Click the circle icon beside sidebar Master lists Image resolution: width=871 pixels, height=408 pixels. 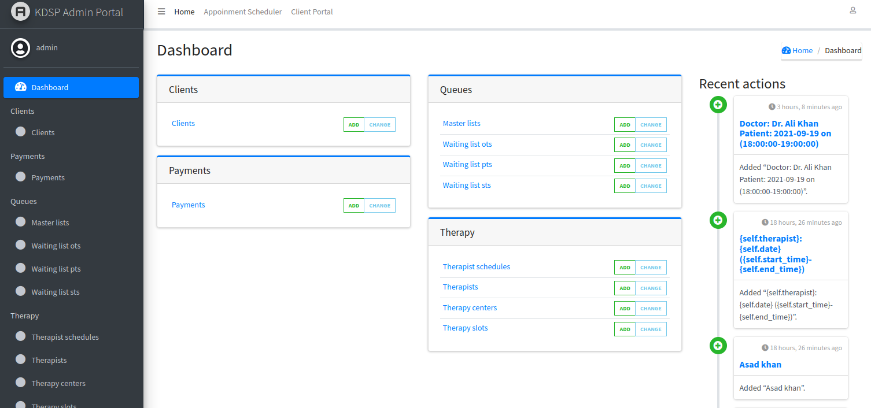tap(21, 222)
